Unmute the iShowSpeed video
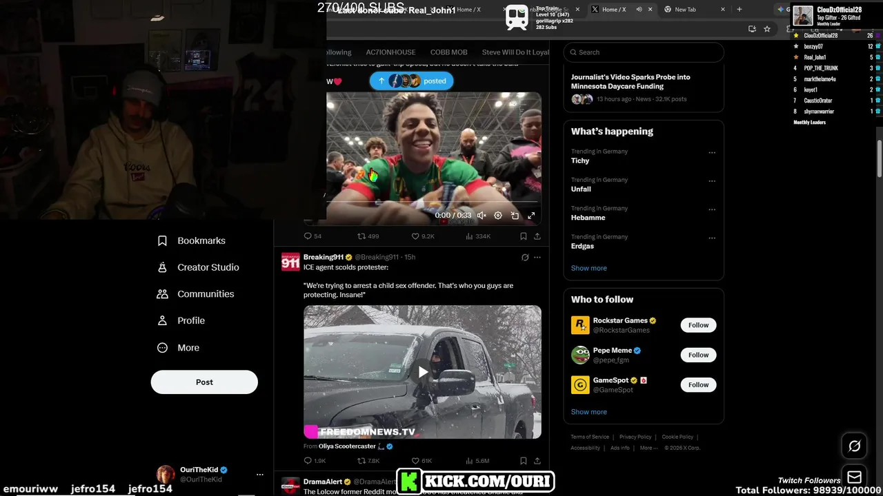Image resolution: width=883 pixels, height=496 pixels. [482, 216]
